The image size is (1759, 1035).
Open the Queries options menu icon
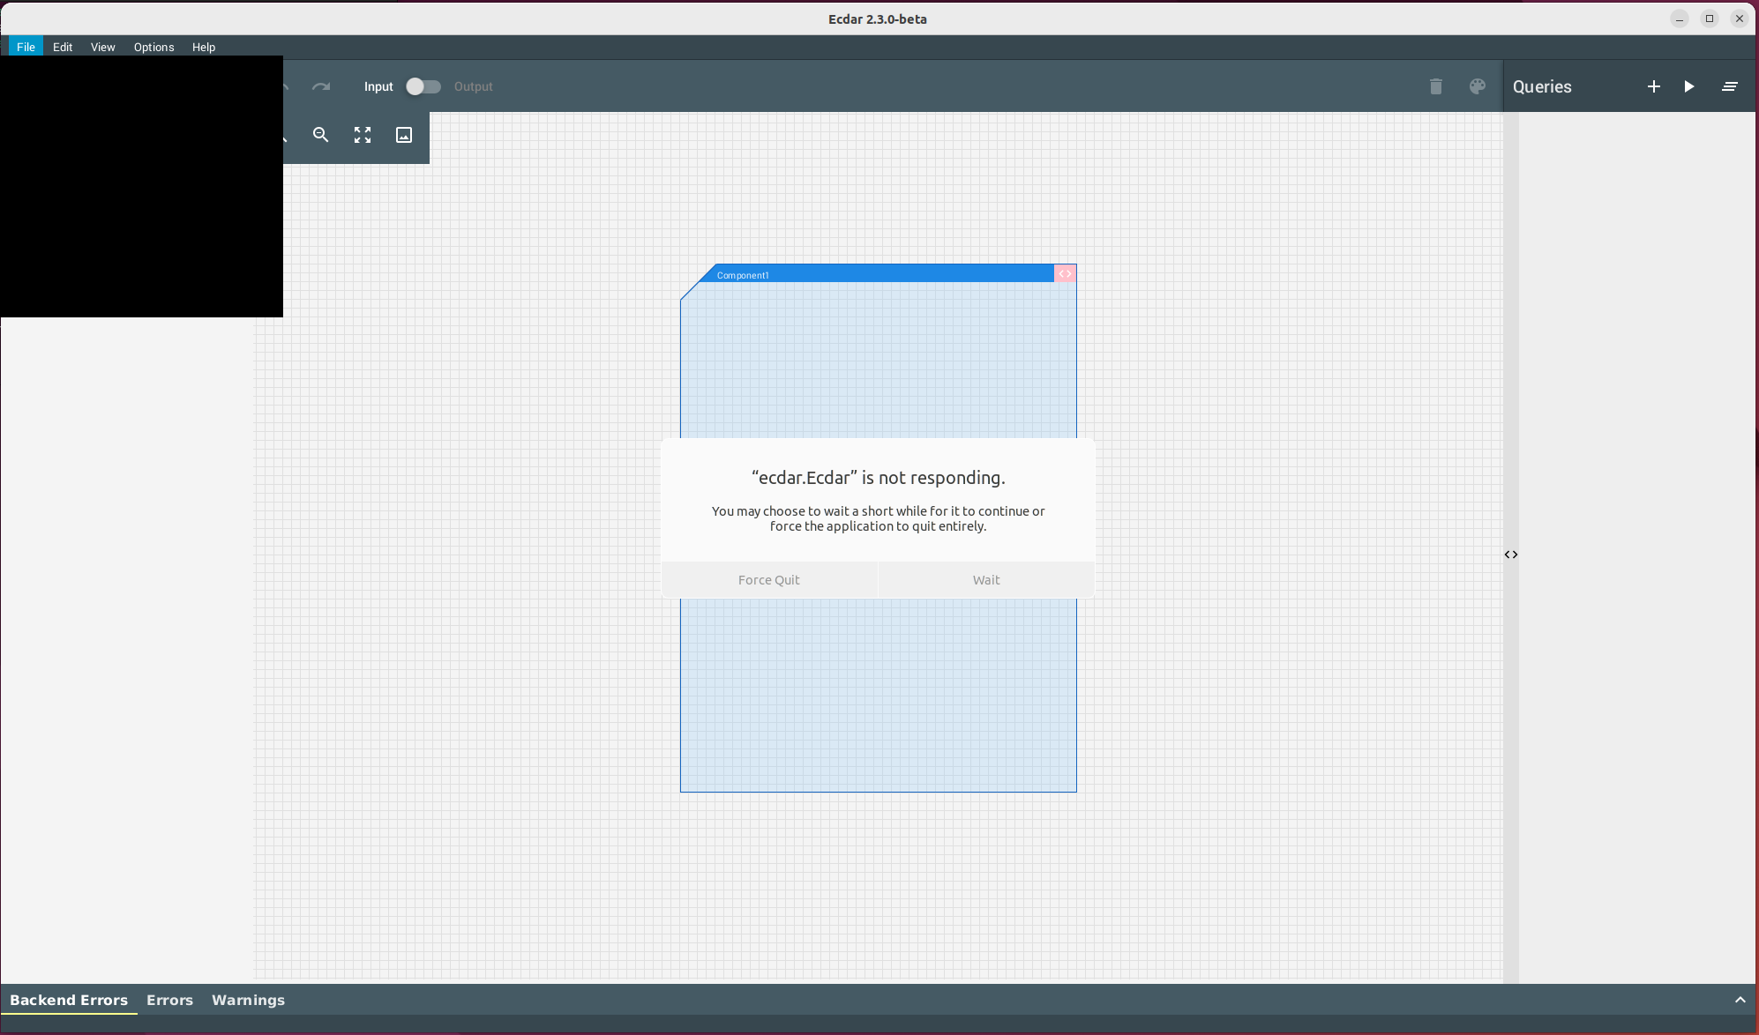tap(1730, 86)
